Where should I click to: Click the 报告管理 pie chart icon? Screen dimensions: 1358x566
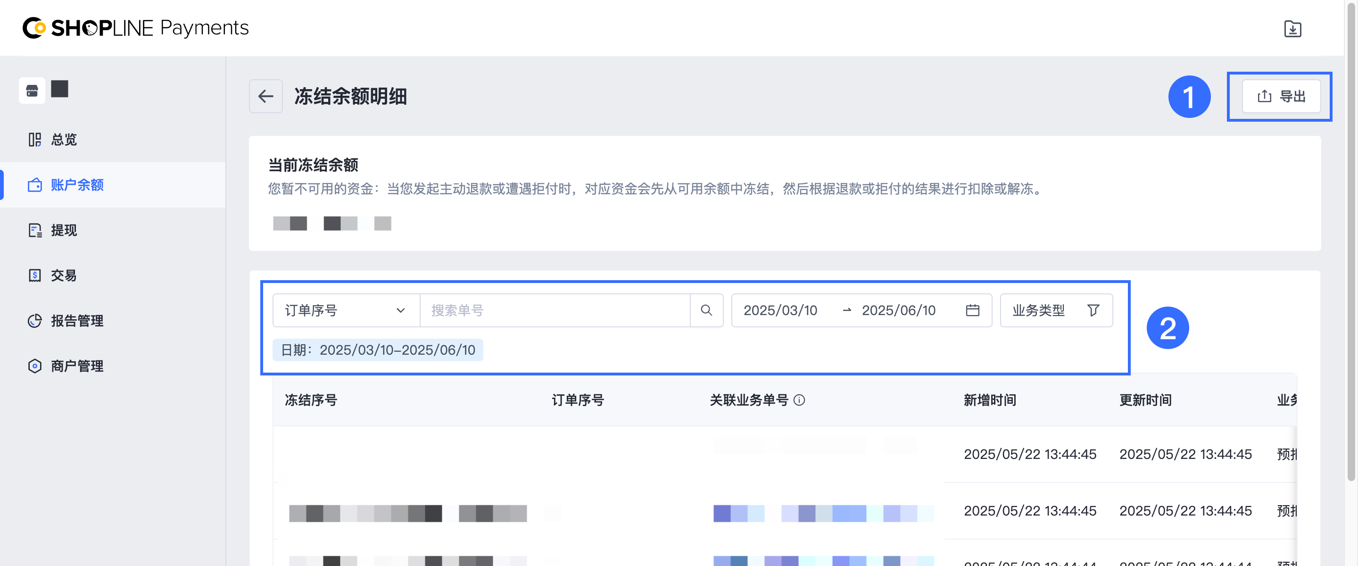tap(35, 321)
